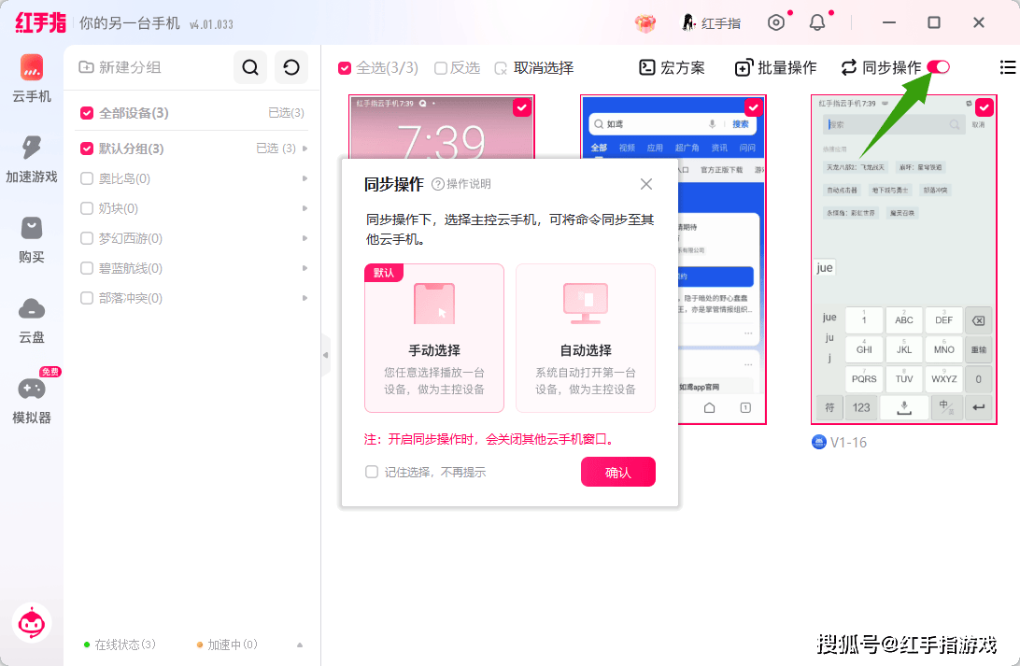Expand the 部落冲突 group arrow
This screenshot has height=666, width=1020.
pos(305,298)
